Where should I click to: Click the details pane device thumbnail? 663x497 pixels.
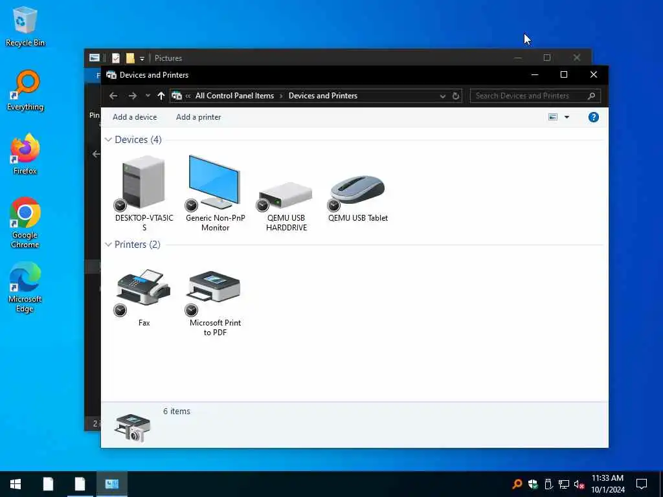point(132,428)
